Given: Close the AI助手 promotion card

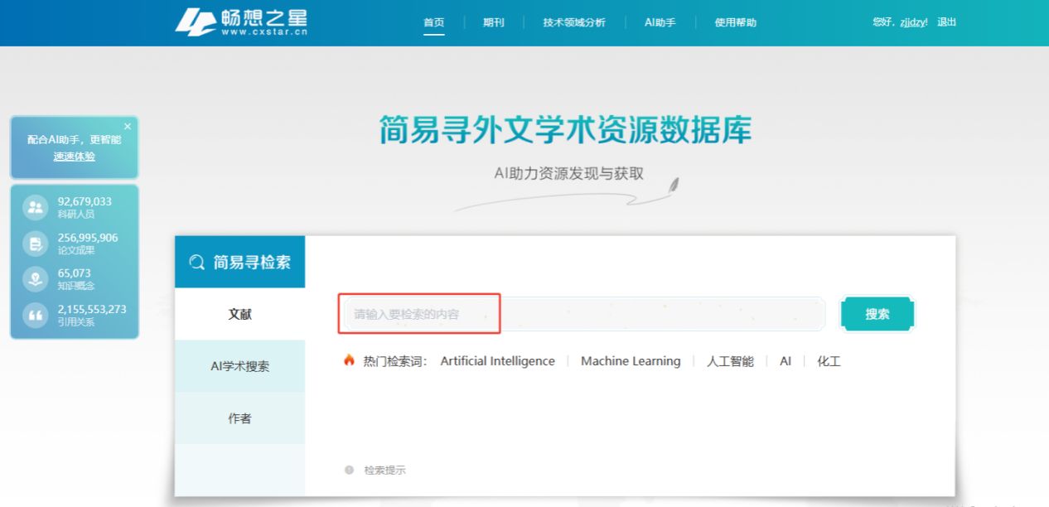Looking at the screenshot, I should point(128,126).
